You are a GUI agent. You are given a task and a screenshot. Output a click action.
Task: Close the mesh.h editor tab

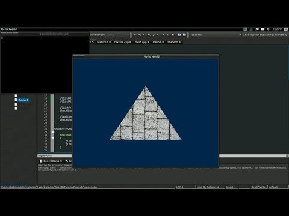[163, 42]
